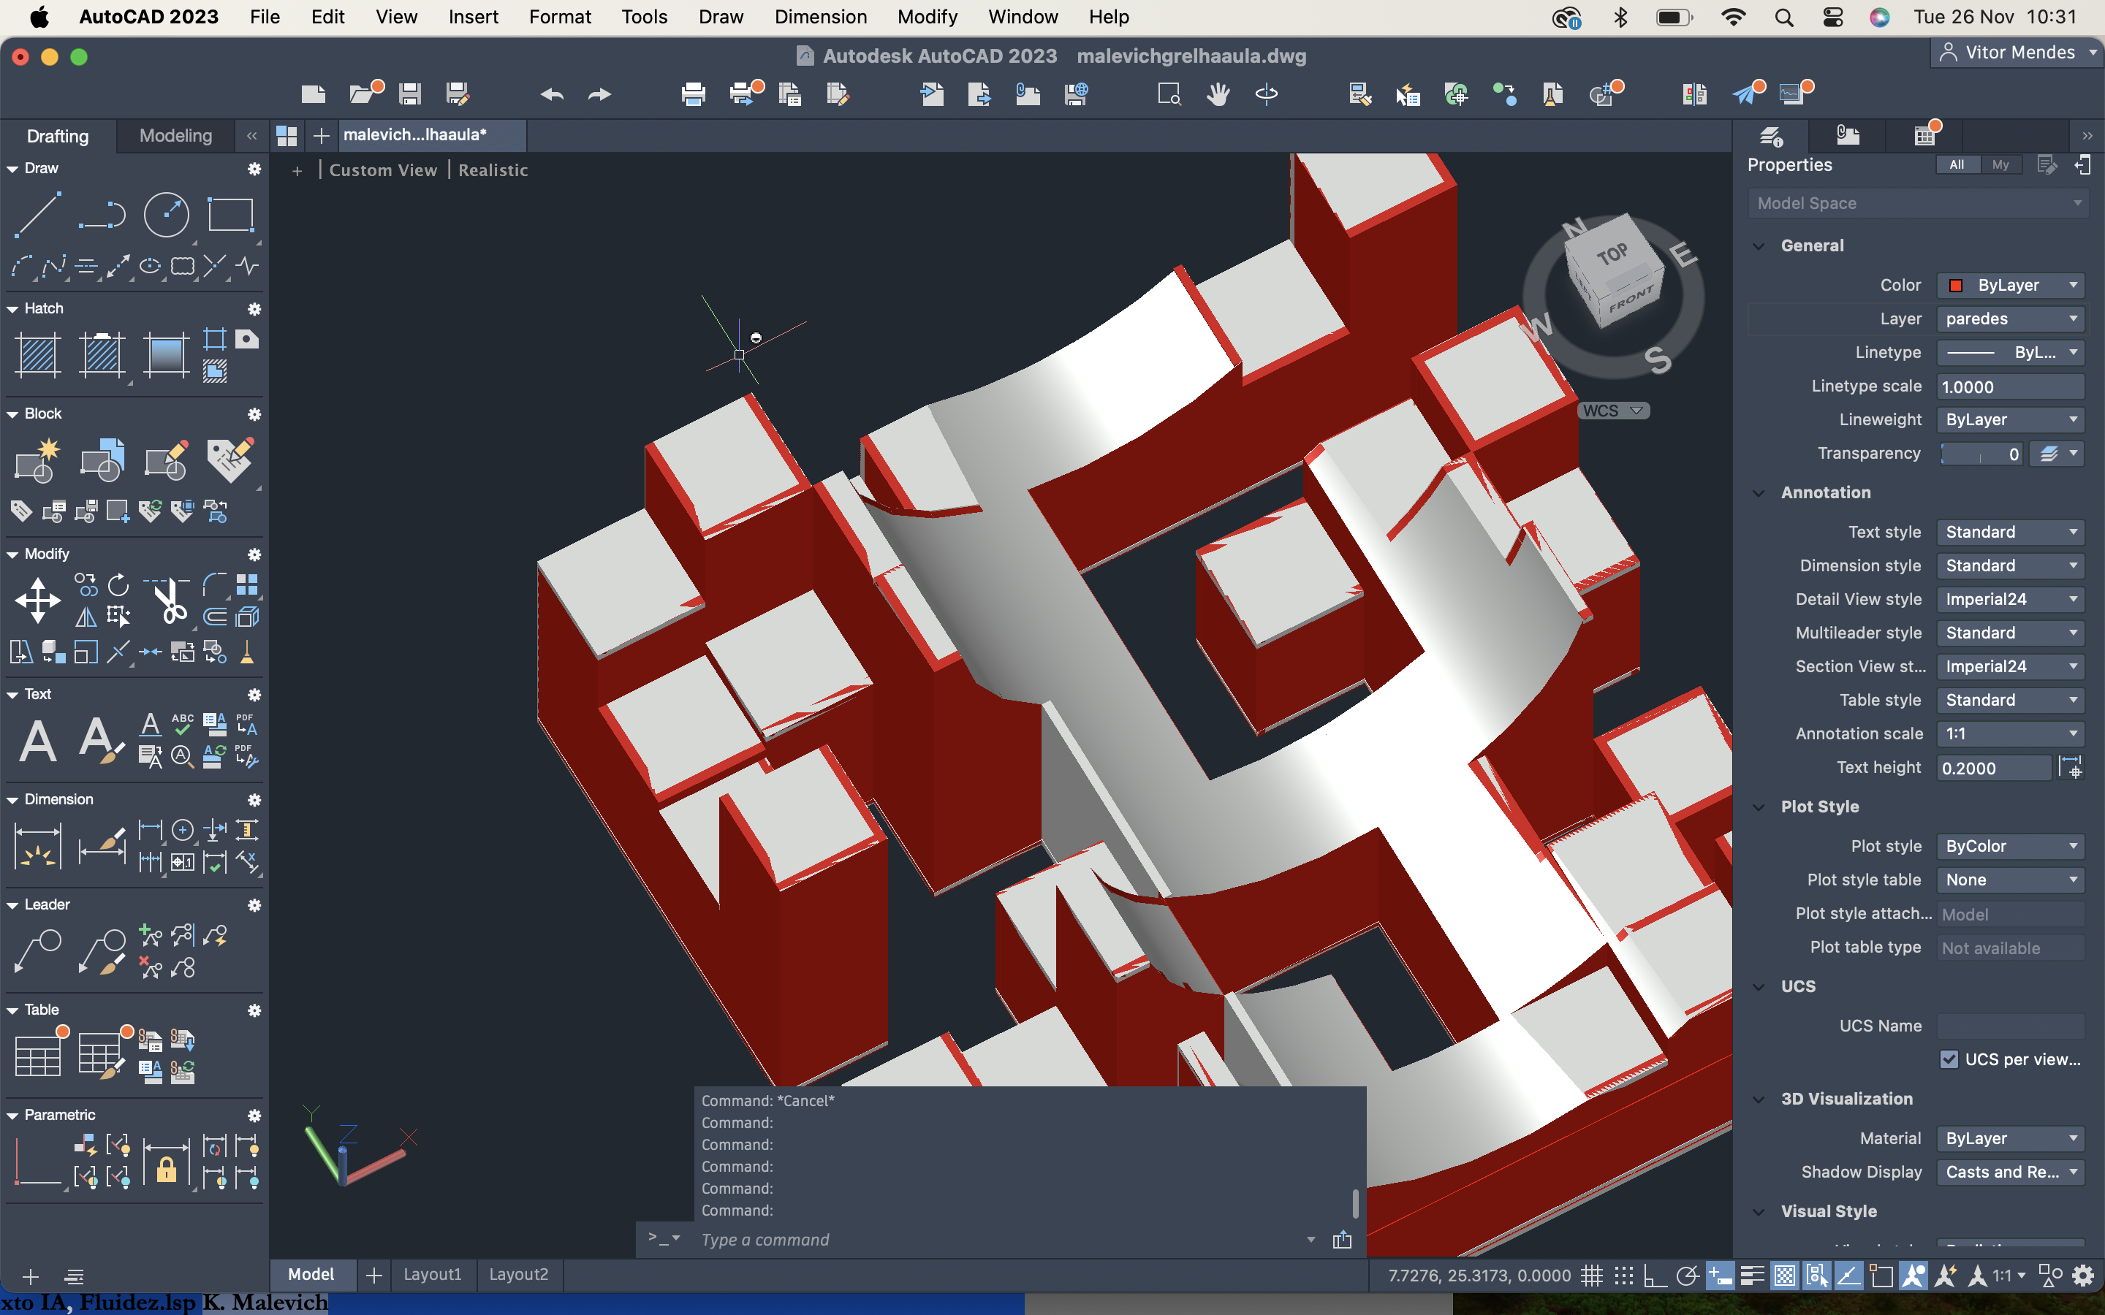Toggle dynamic input in status bar

click(x=1720, y=1275)
